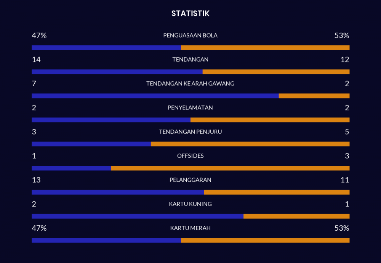Click the left value 7 for shots on goal

point(34,84)
